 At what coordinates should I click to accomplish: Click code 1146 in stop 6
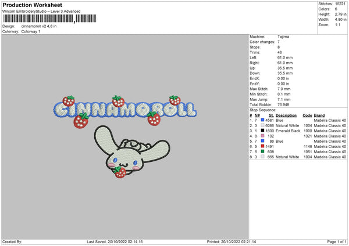point(308,146)
